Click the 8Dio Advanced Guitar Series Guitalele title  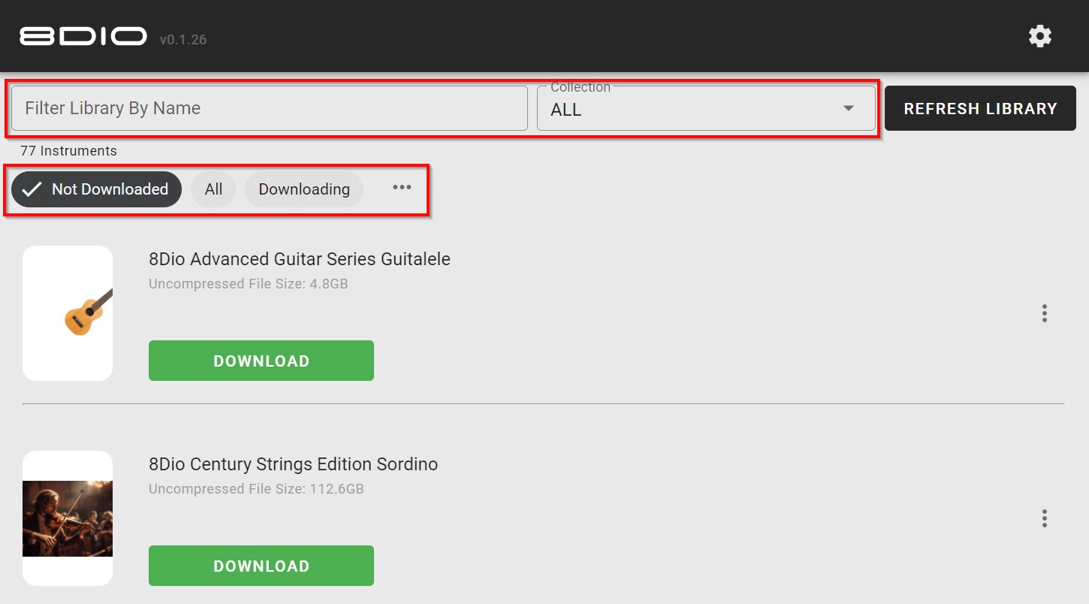point(300,259)
